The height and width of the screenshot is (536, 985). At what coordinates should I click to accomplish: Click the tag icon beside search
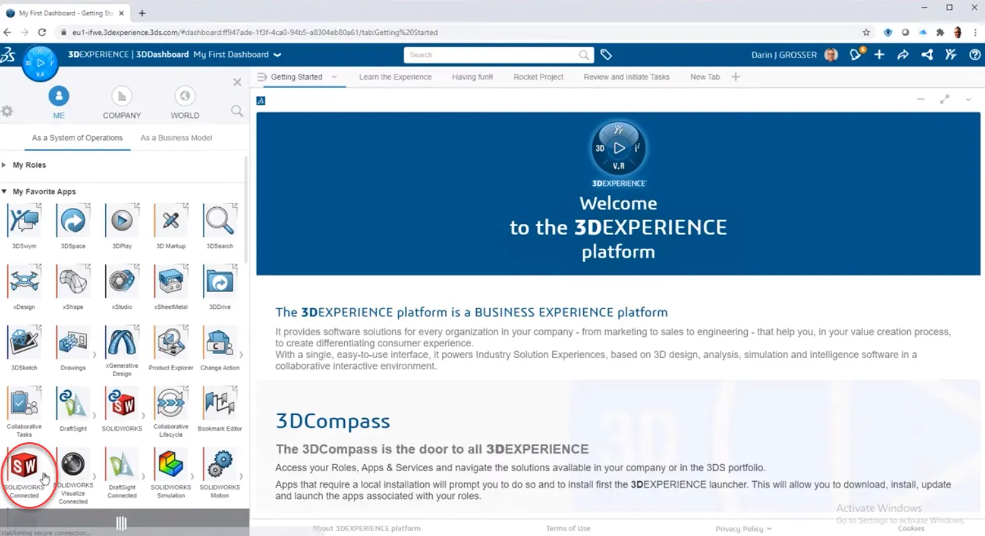[606, 55]
